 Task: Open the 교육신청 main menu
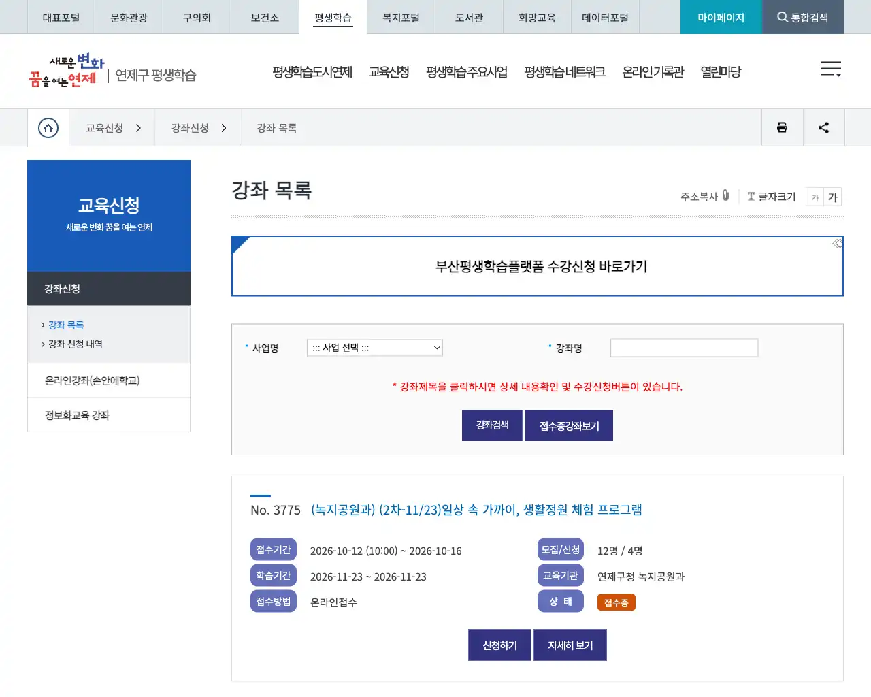pyautogui.click(x=389, y=72)
